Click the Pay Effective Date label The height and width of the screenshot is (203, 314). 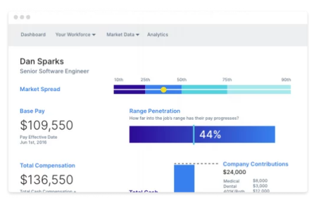pos(38,137)
